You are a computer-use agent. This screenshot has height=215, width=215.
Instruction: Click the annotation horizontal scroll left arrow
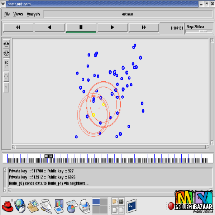[x=10, y=190]
